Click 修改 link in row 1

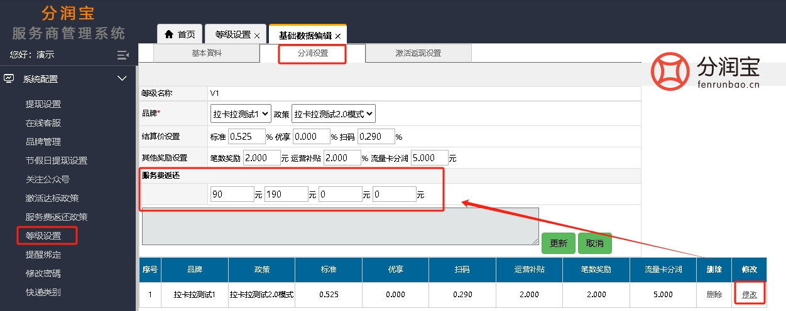(x=750, y=294)
